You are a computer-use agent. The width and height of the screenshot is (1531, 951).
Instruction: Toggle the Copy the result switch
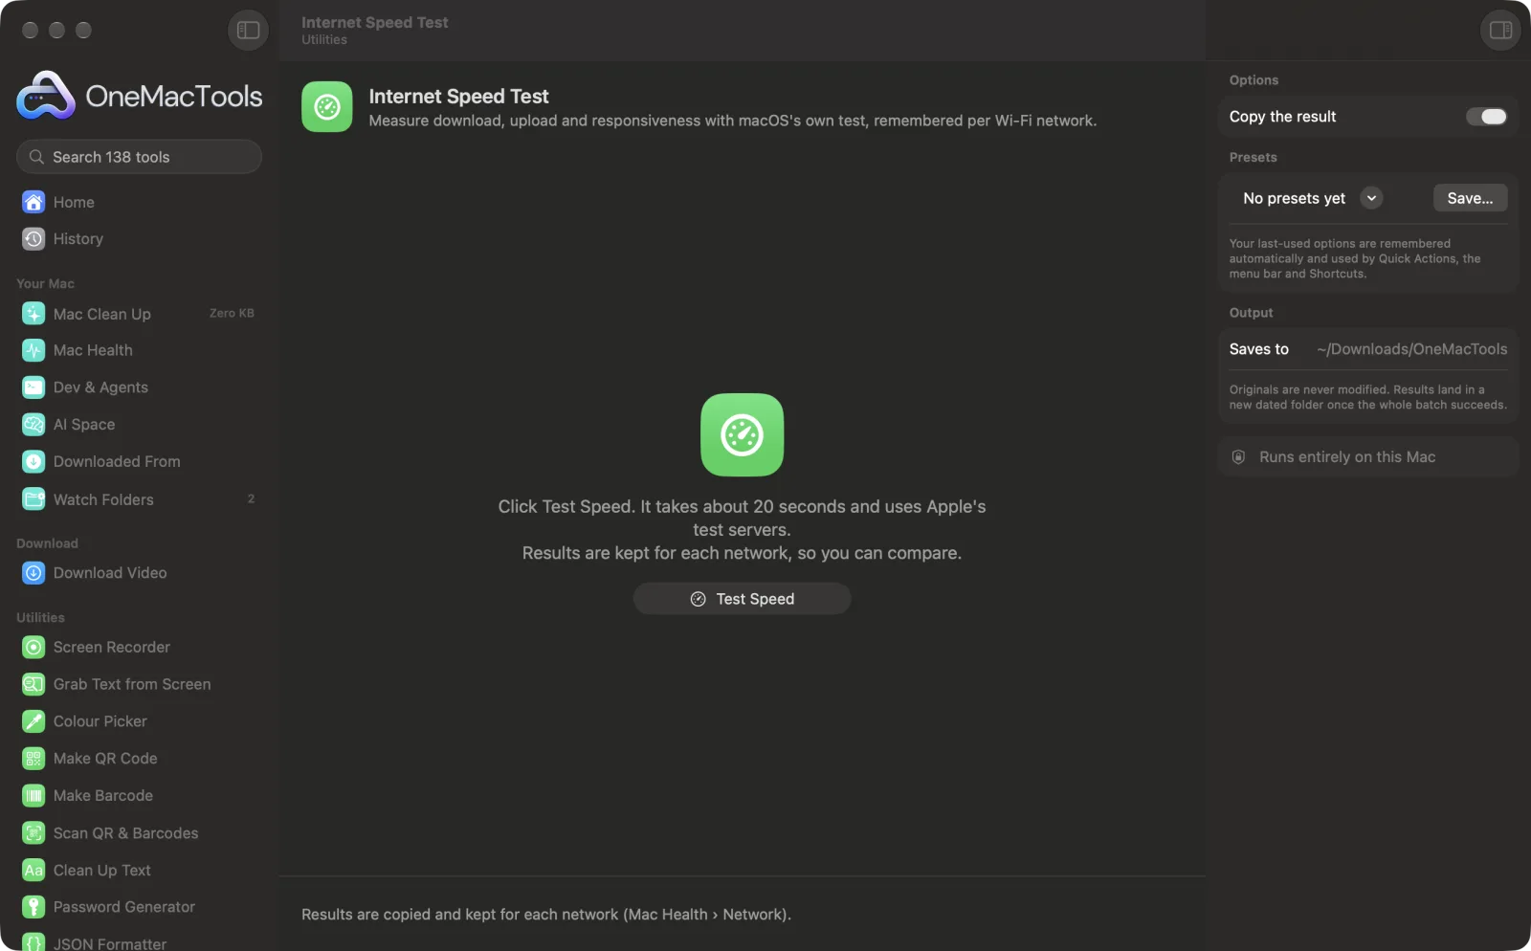click(x=1486, y=117)
